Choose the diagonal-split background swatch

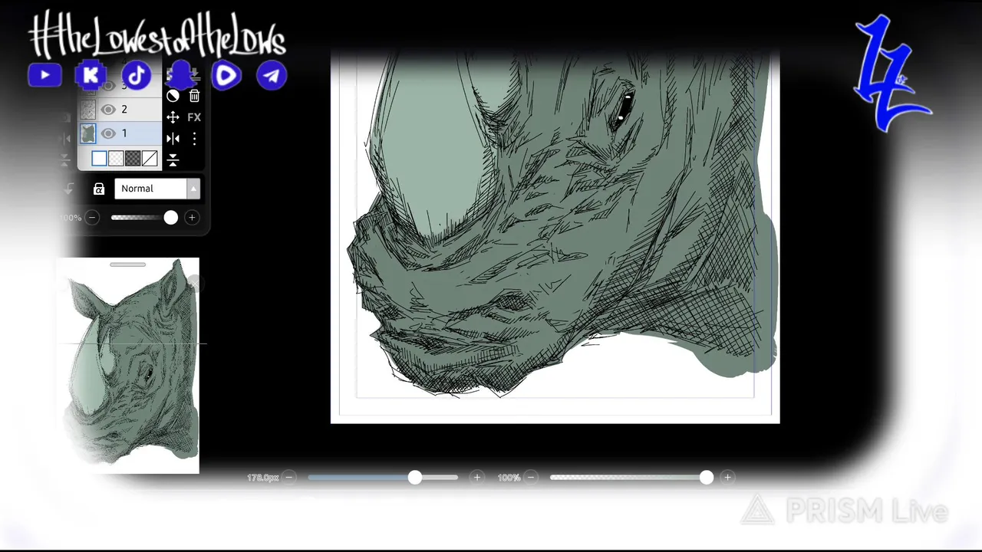[150, 159]
